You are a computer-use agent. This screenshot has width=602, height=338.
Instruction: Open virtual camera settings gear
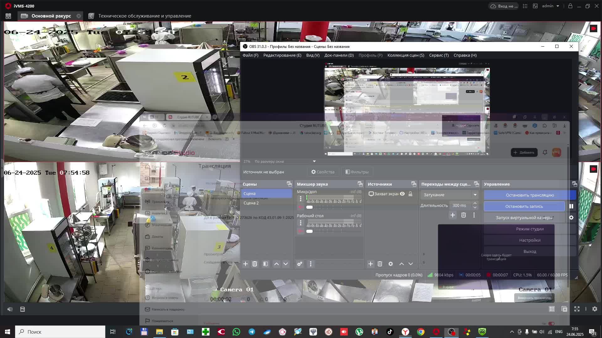(571, 218)
